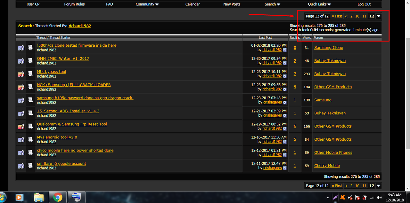Sort by the 'Views' column header
This screenshot has width=410, height=203.
pyautogui.click(x=307, y=38)
